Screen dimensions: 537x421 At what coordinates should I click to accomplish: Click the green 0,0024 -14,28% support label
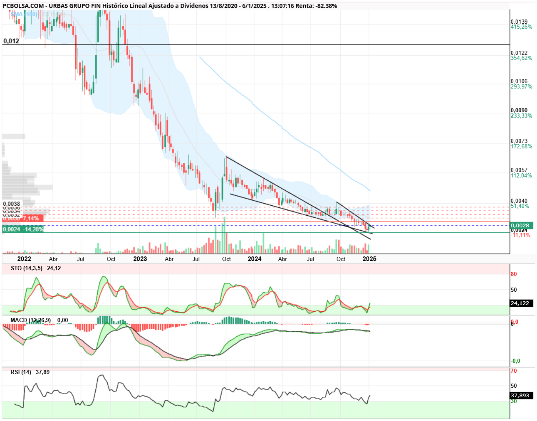pos(23,229)
